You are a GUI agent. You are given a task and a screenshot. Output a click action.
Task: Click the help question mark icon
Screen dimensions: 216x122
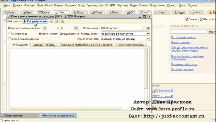[x=62, y=21]
